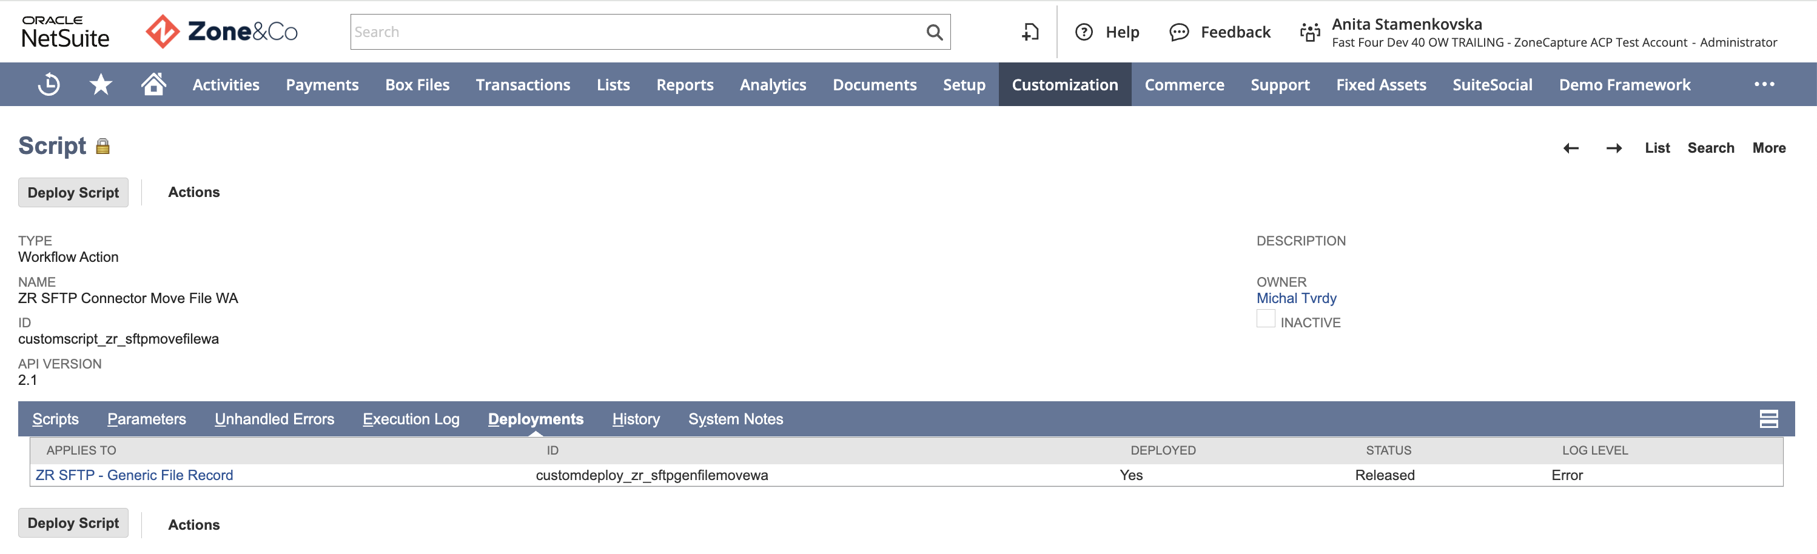This screenshot has height=554, width=1817.
Task: Open the Lists menu
Action: pyautogui.click(x=613, y=85)
